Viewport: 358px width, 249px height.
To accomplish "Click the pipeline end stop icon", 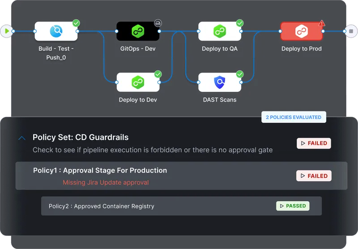I will (351, 31).
